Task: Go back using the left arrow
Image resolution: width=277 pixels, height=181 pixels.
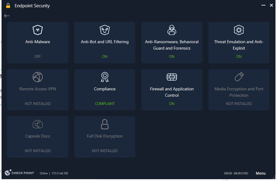Action: pyautogui.click(x=7, y=16)
